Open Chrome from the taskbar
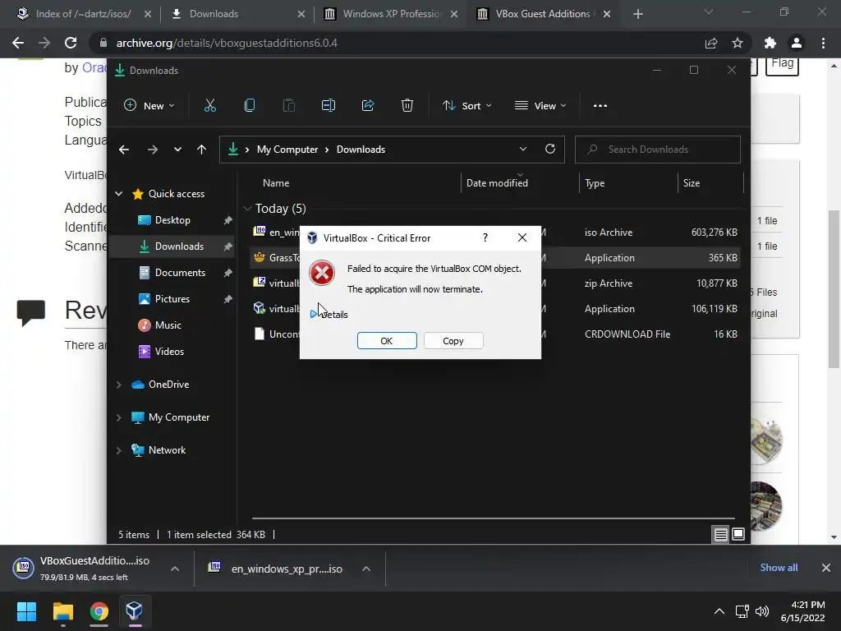 (99, 611)
